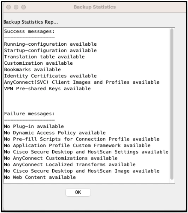Click 'VPN Pre-shared Keys available' line

tap(47, 89)
